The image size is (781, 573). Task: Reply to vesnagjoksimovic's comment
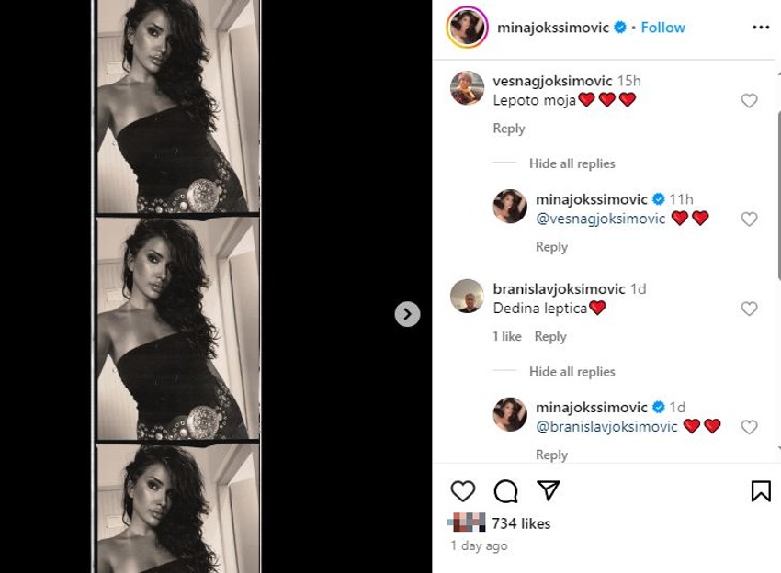coord(509,129)
